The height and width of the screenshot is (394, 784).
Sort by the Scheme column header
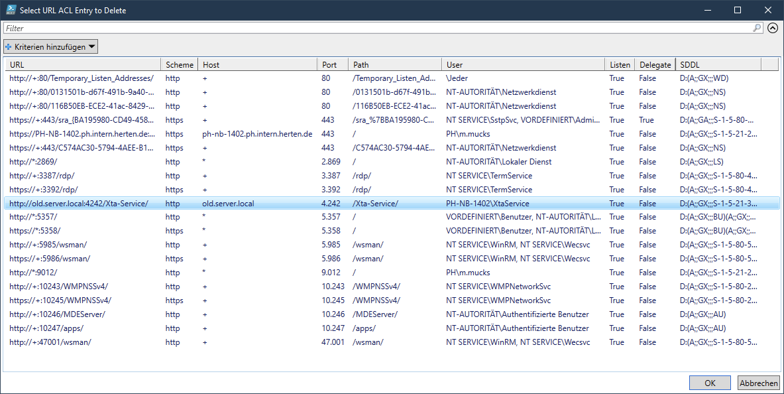pos(180,64)
